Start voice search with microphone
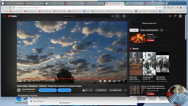This screenshot has height=106, width=188. (124, 16)
